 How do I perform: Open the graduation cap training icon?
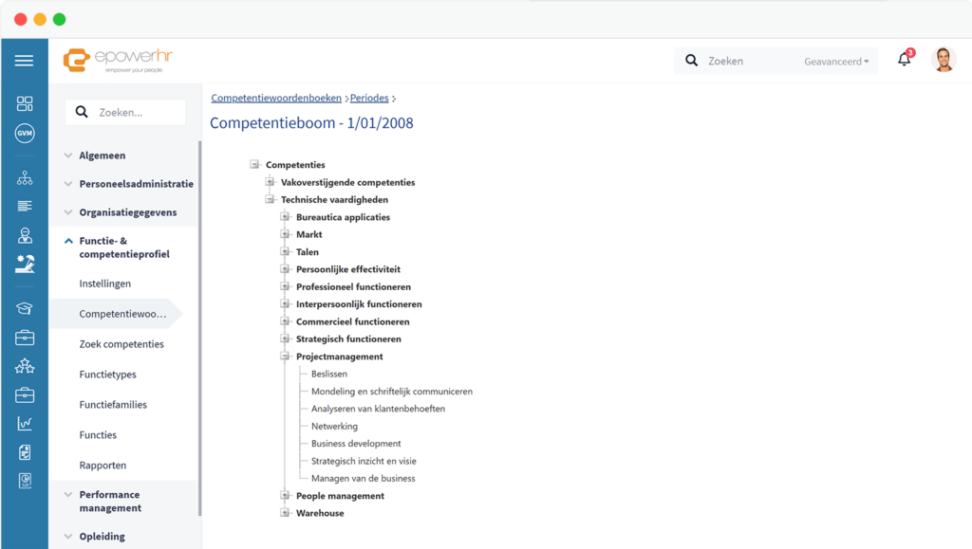(24, 308)
